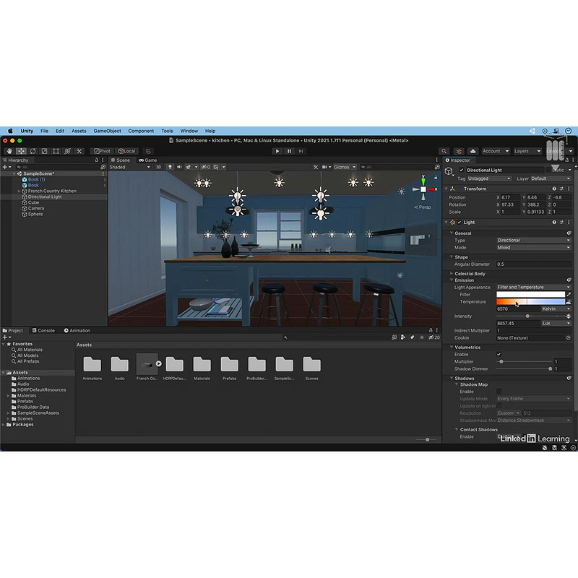The height and width of the screenshot is (578, 578).
Task: Open the Materials folder in Assets
Action: tap(202, 364)
